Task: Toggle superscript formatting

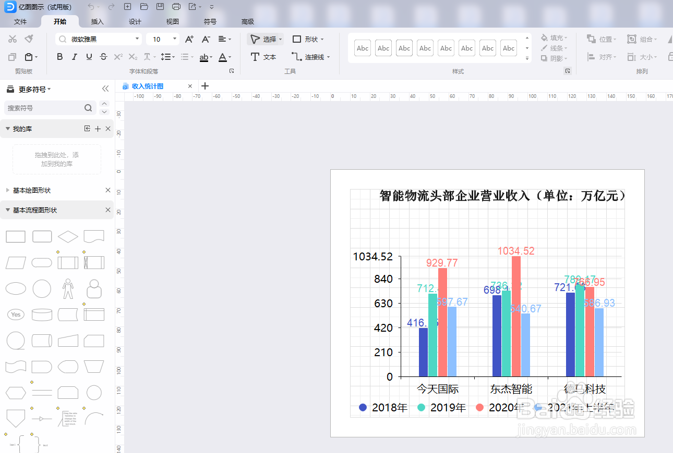Action: tap(118, 57)
